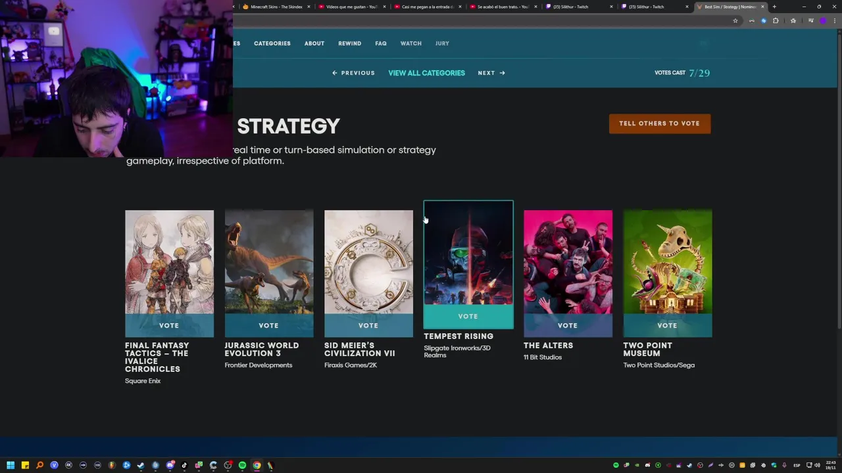Bookmark this page with the star icon

click(735, 21)
